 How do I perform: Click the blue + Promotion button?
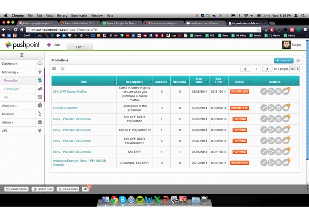[284, 61]
